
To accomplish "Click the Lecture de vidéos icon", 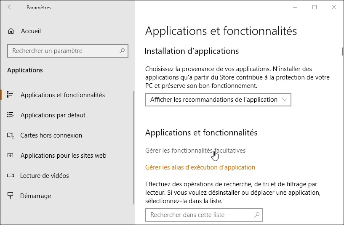I will (x=11, y=176).
